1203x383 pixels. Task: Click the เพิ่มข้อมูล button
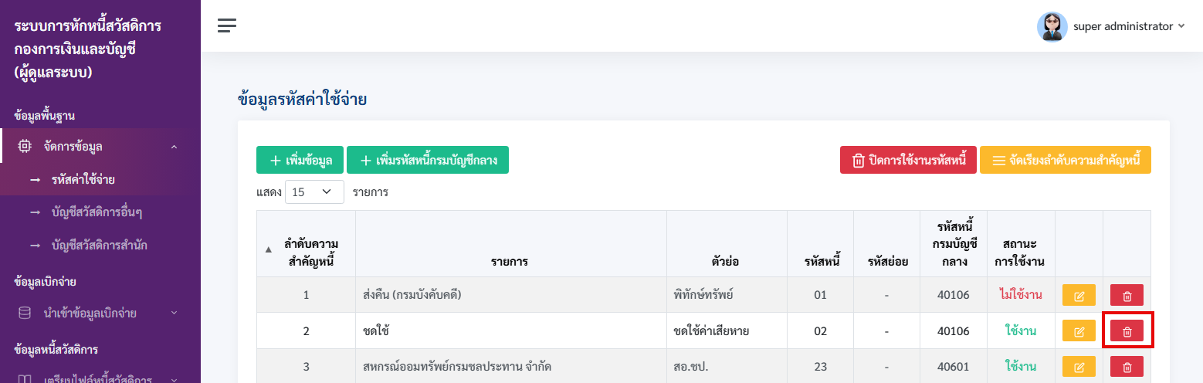tap(300, 160)
